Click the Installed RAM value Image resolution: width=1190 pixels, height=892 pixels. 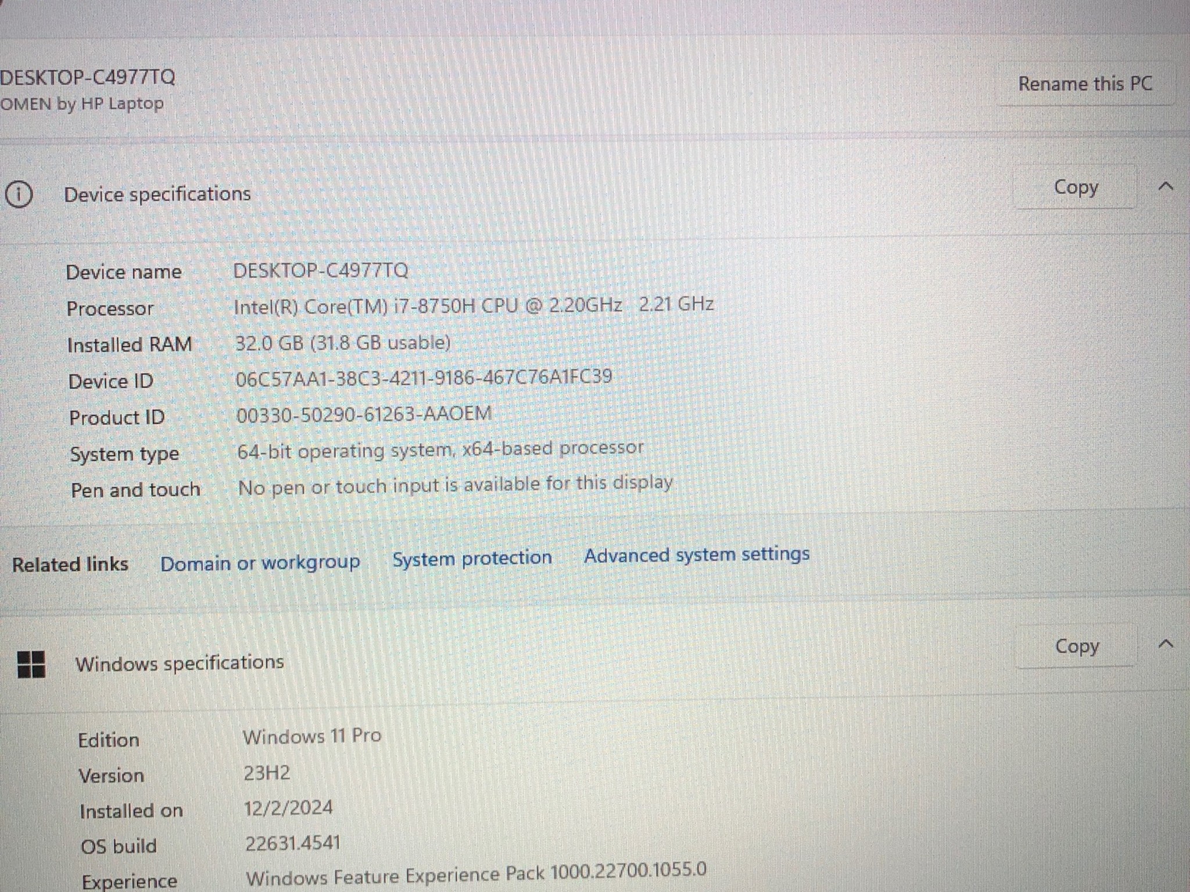(343, 343)
